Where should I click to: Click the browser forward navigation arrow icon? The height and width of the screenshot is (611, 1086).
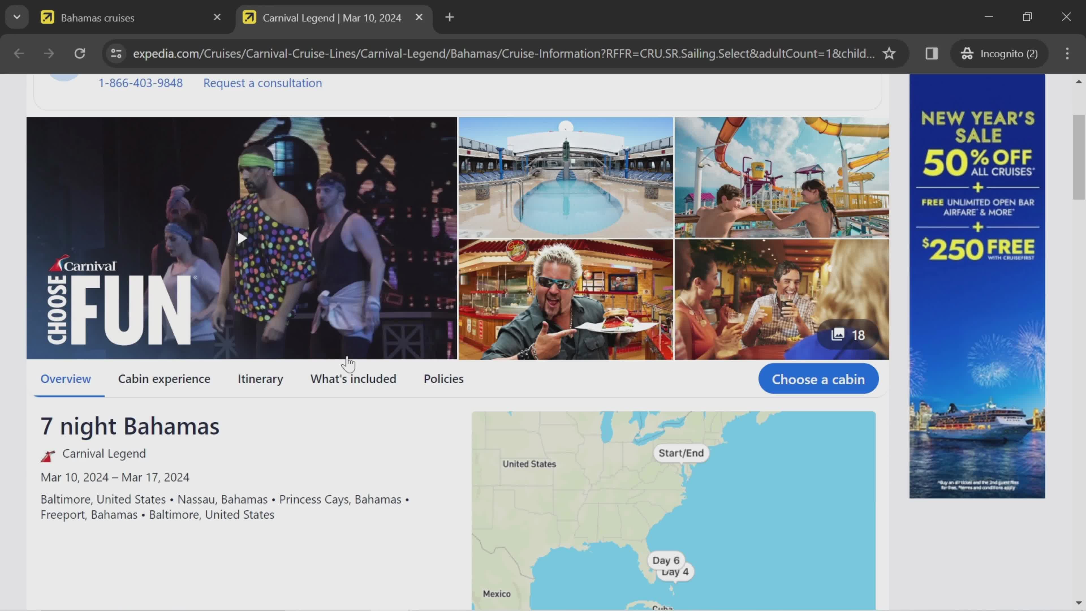pyautogui.click(x=48, y=53)
